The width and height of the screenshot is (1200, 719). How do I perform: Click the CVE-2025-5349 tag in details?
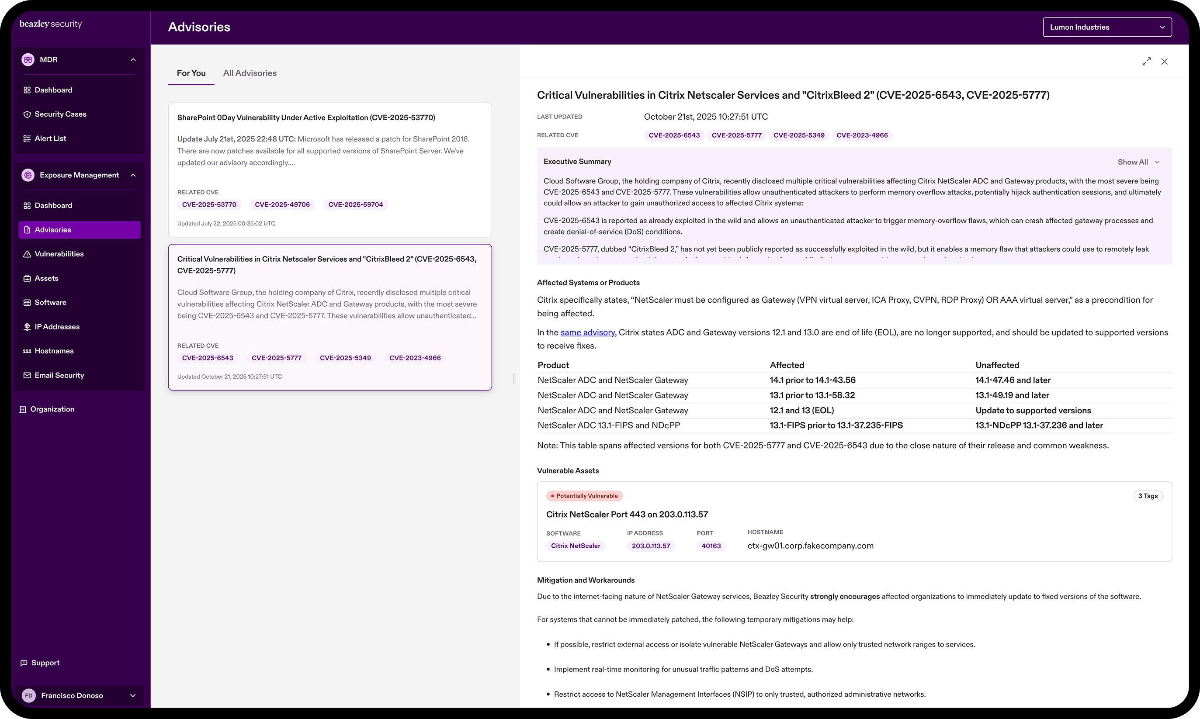click(799, 135)
